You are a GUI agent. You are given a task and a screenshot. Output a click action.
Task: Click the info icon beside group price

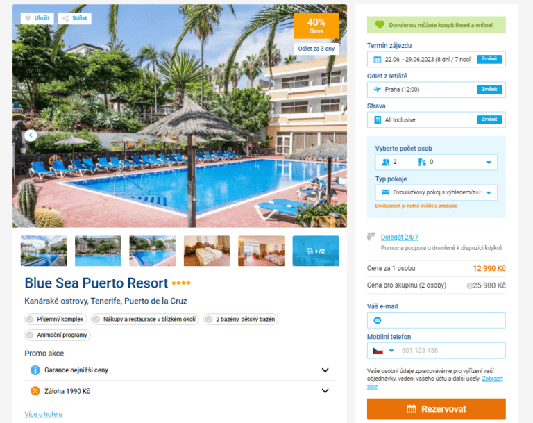point(469,285)
